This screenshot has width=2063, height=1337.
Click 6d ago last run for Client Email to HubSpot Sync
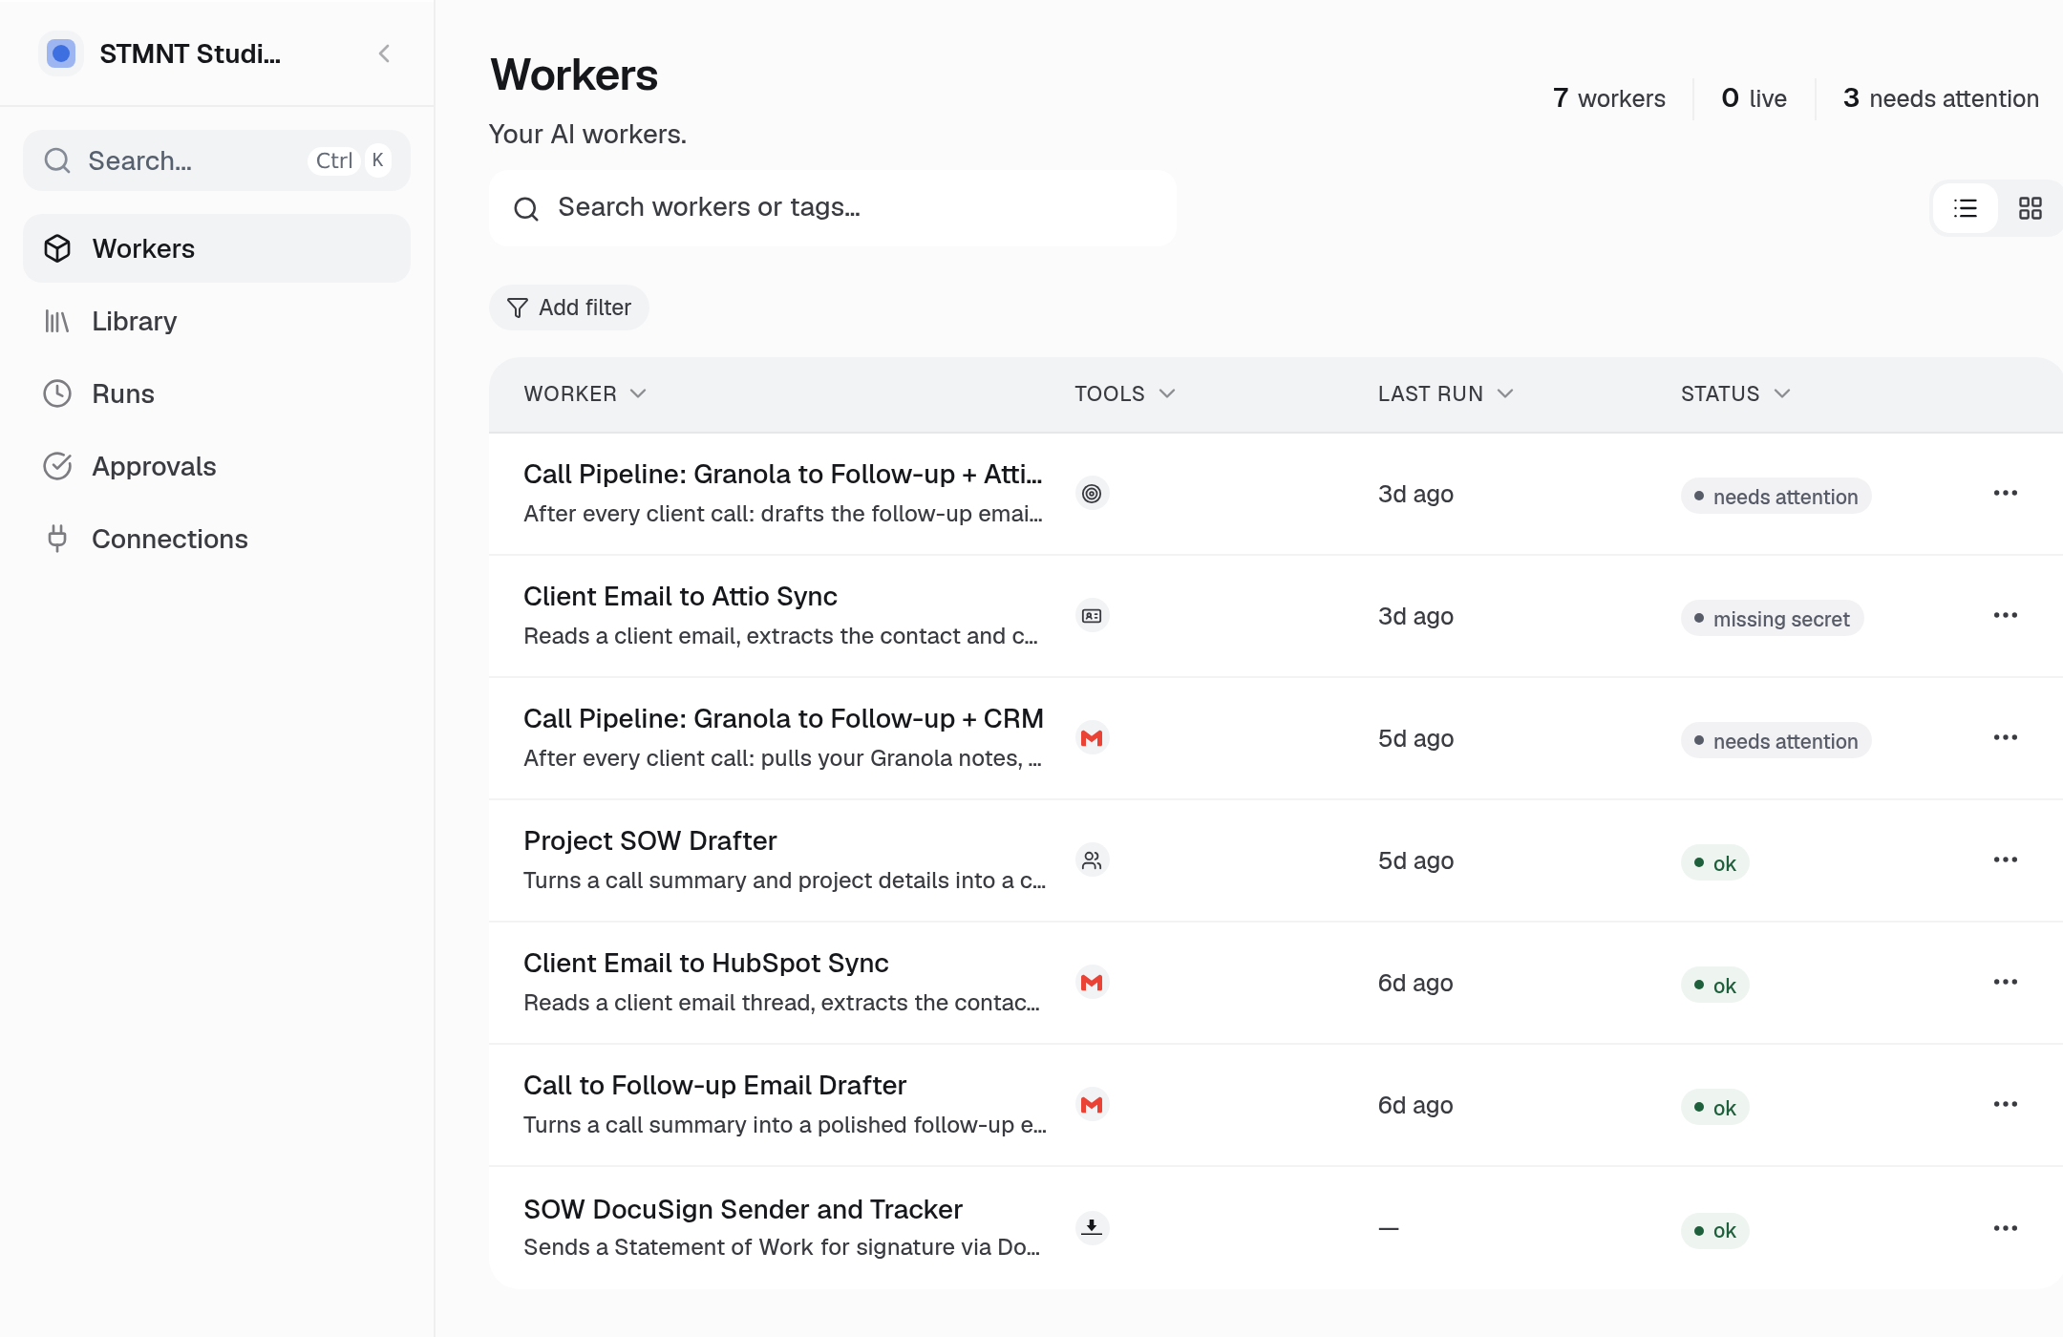tap(1415, 983)
